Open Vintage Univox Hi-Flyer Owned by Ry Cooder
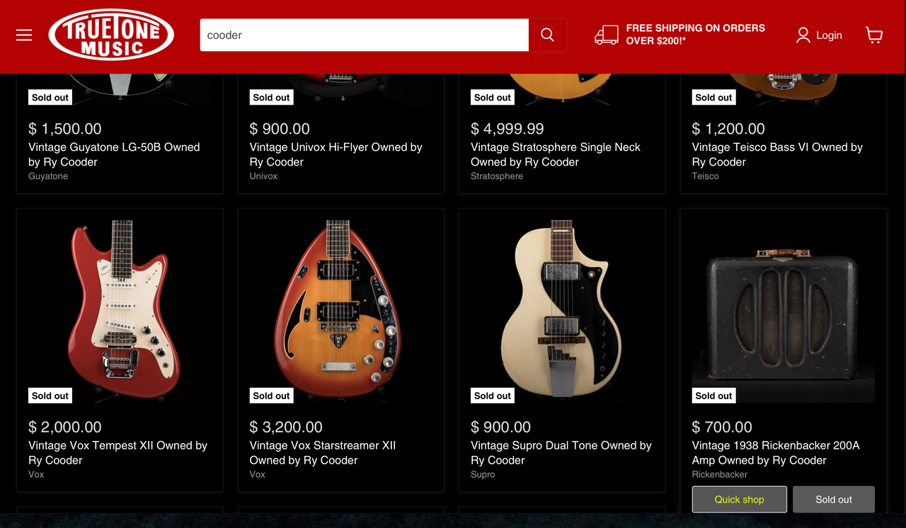 click(x=336, y=154)
